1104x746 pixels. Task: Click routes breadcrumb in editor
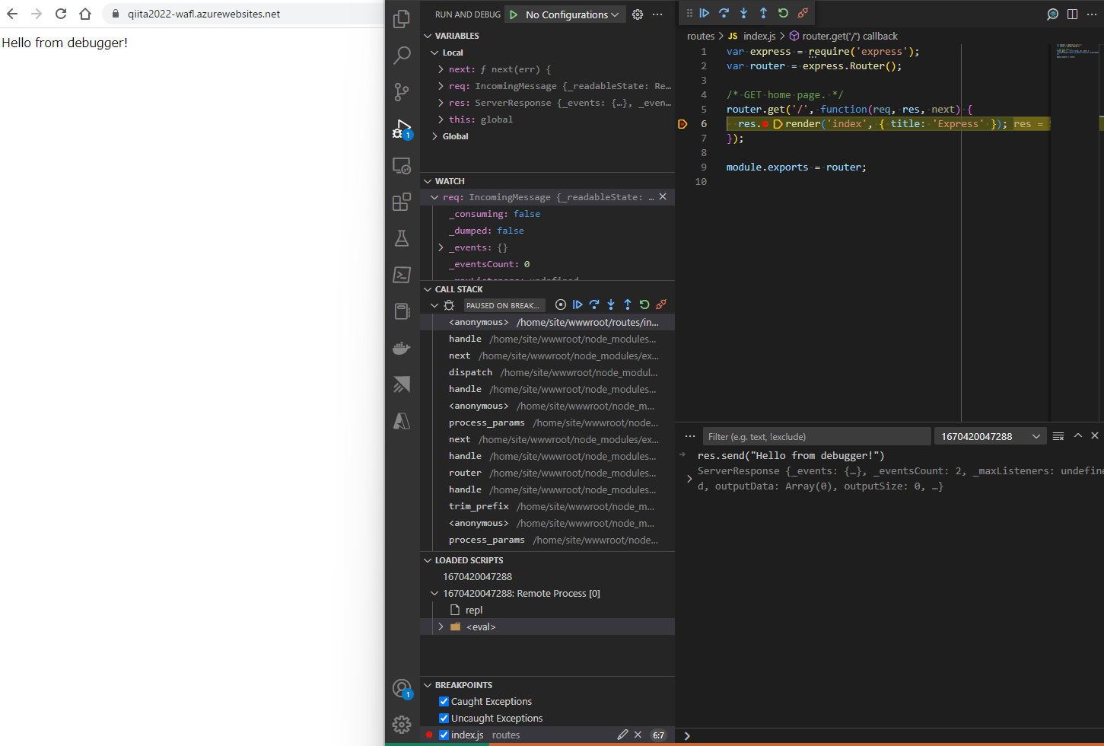[x=701, y=36]
